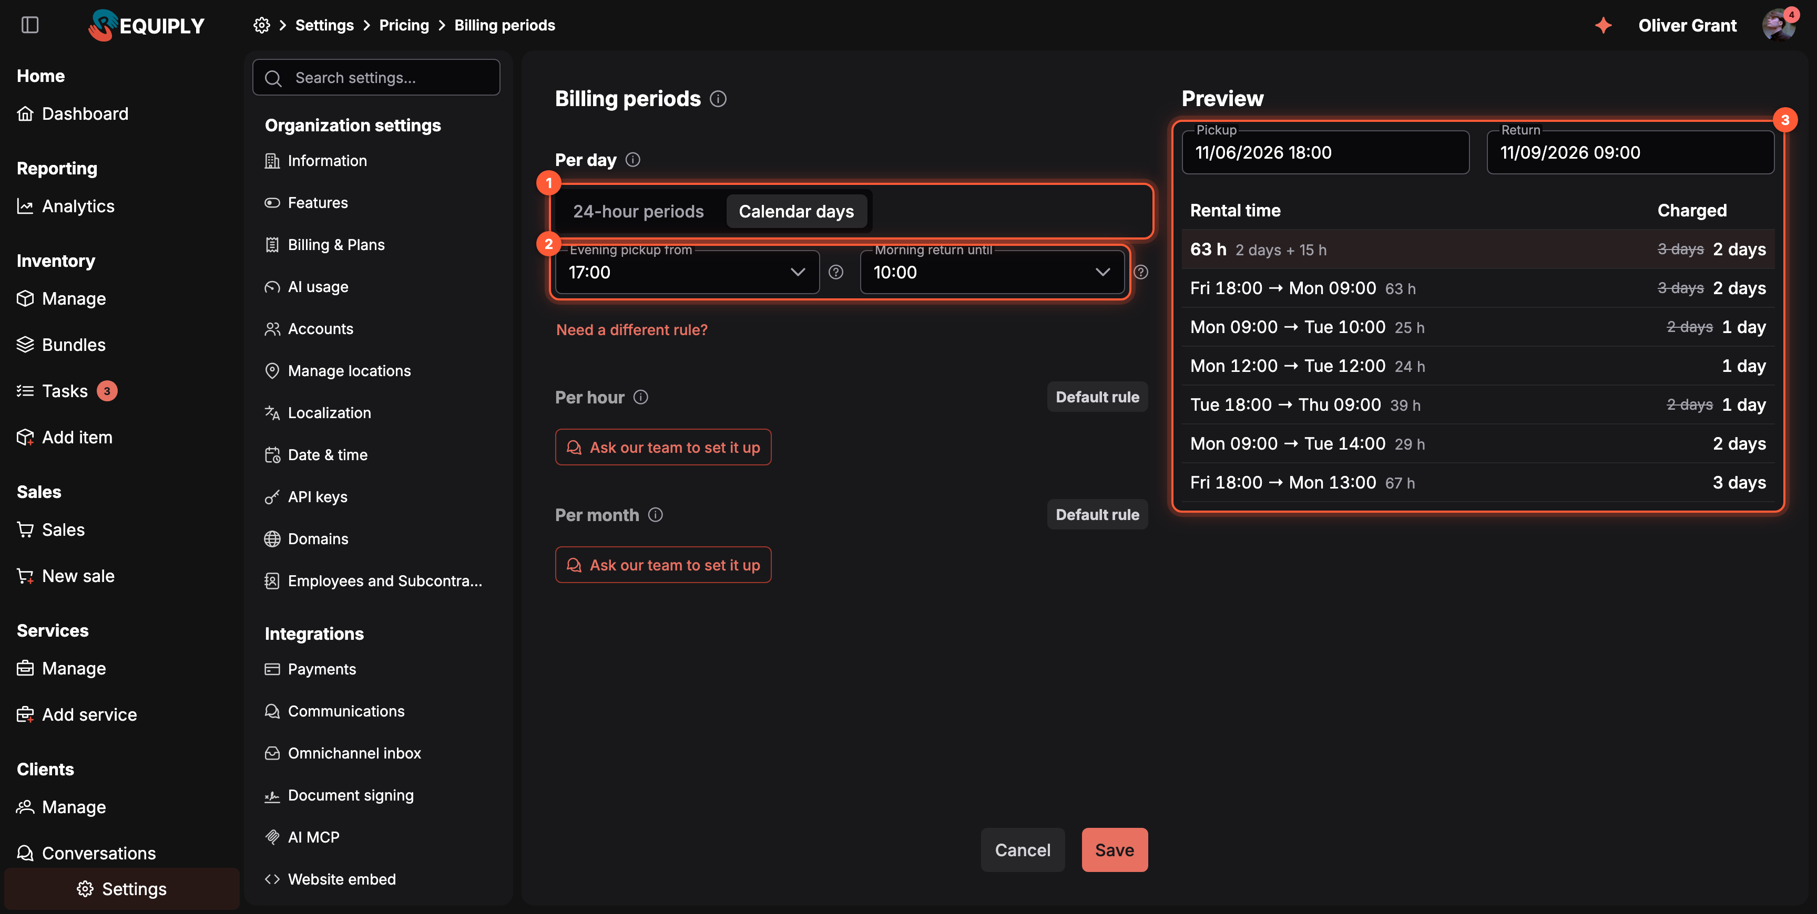The width and height of the screenshot is (1817, 914).
Task: Click Ask our team button under Per month
Action: click(x=663, y=565)
